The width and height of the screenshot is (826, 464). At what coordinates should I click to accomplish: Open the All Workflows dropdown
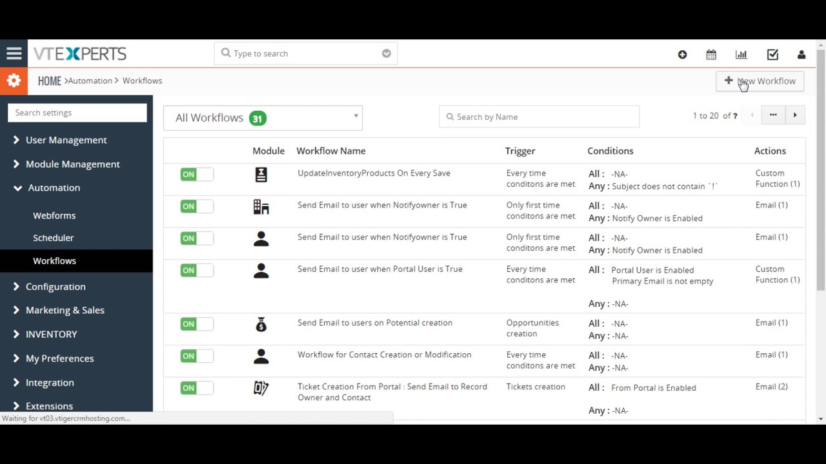[x=263, y=118]
